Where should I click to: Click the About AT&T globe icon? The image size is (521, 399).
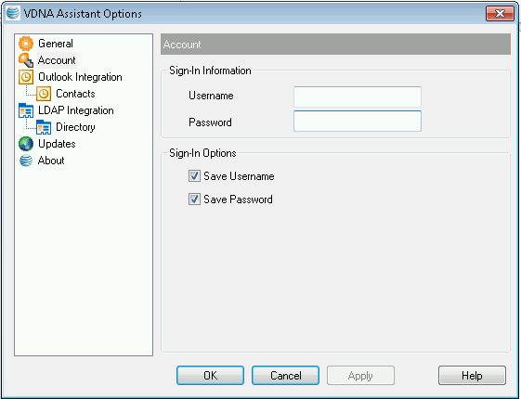pos(26,161)
